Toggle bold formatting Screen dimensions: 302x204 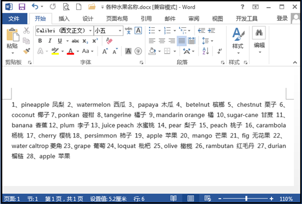pyautogui.click(x=40, y=41)
